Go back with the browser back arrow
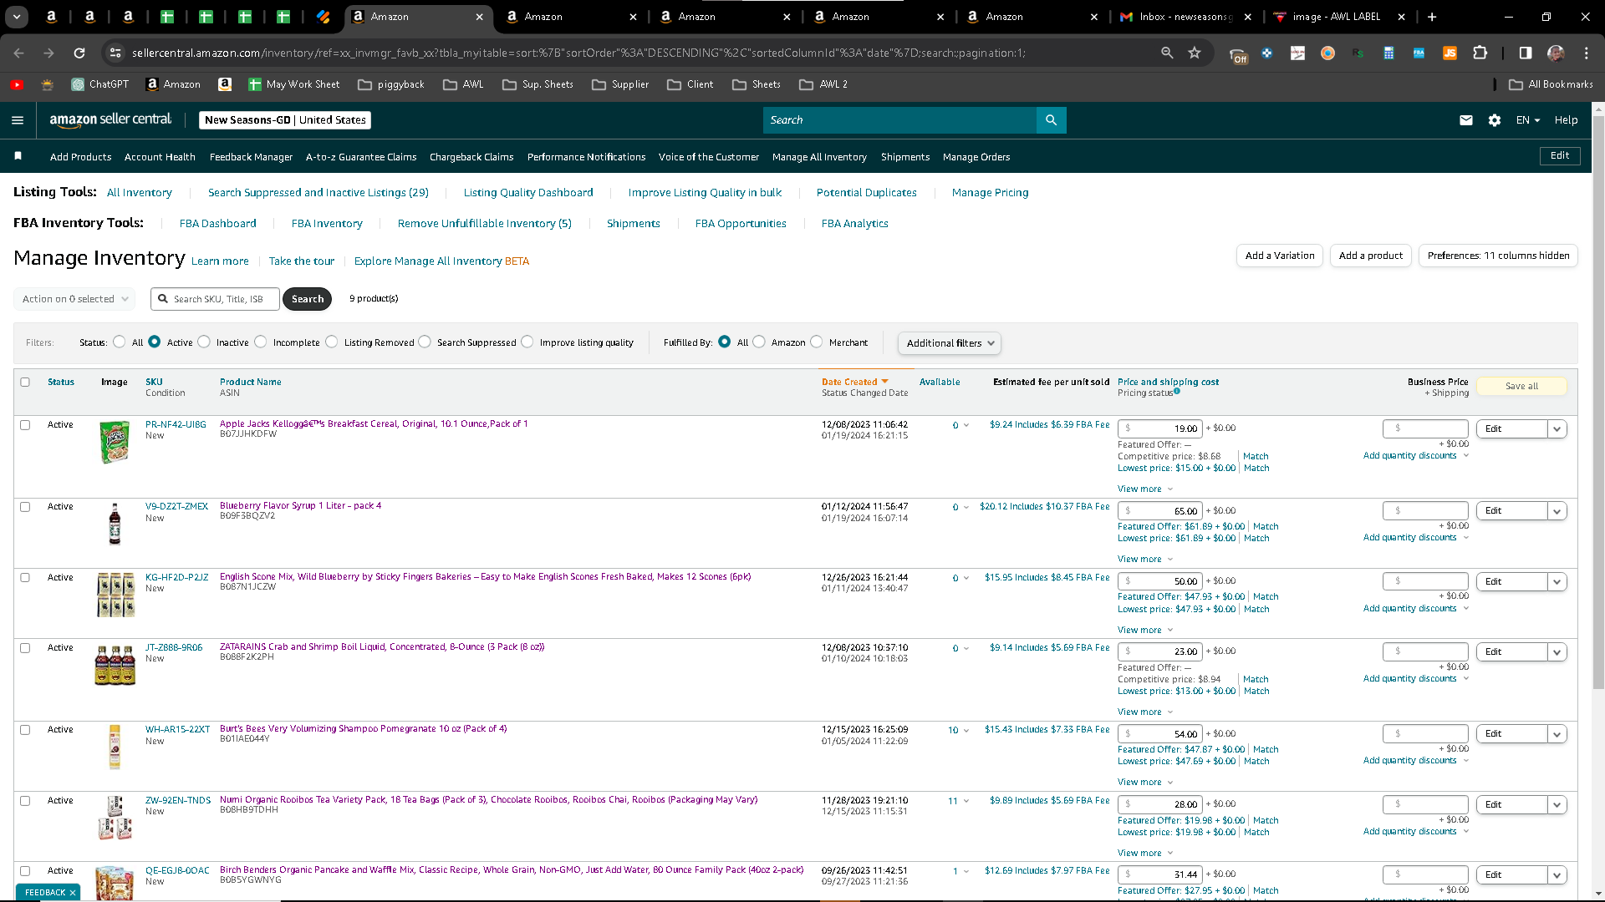The image size is (1605, 902). (18, 53)
